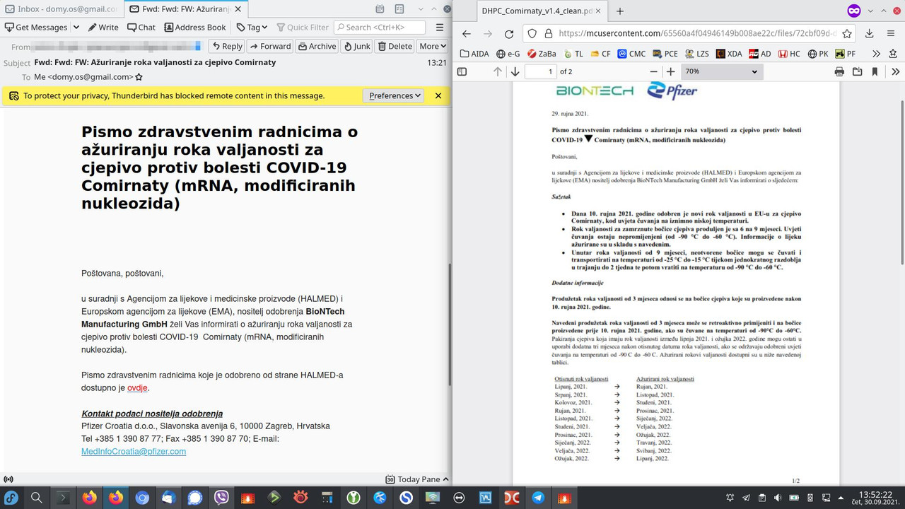Open remote content Preferences dropdown
905x509 pixels.
click(x=393, y=95)
